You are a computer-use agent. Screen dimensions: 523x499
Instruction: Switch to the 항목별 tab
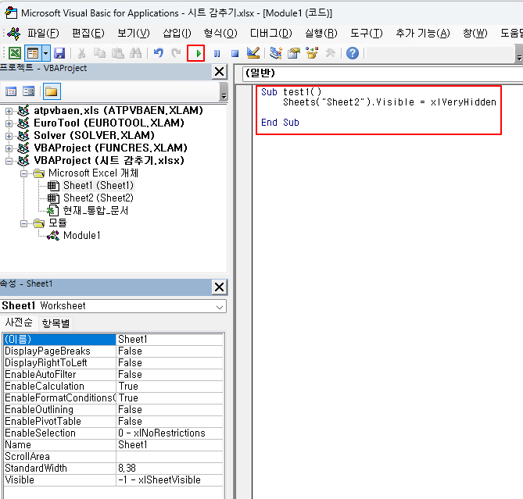point(56,323)
